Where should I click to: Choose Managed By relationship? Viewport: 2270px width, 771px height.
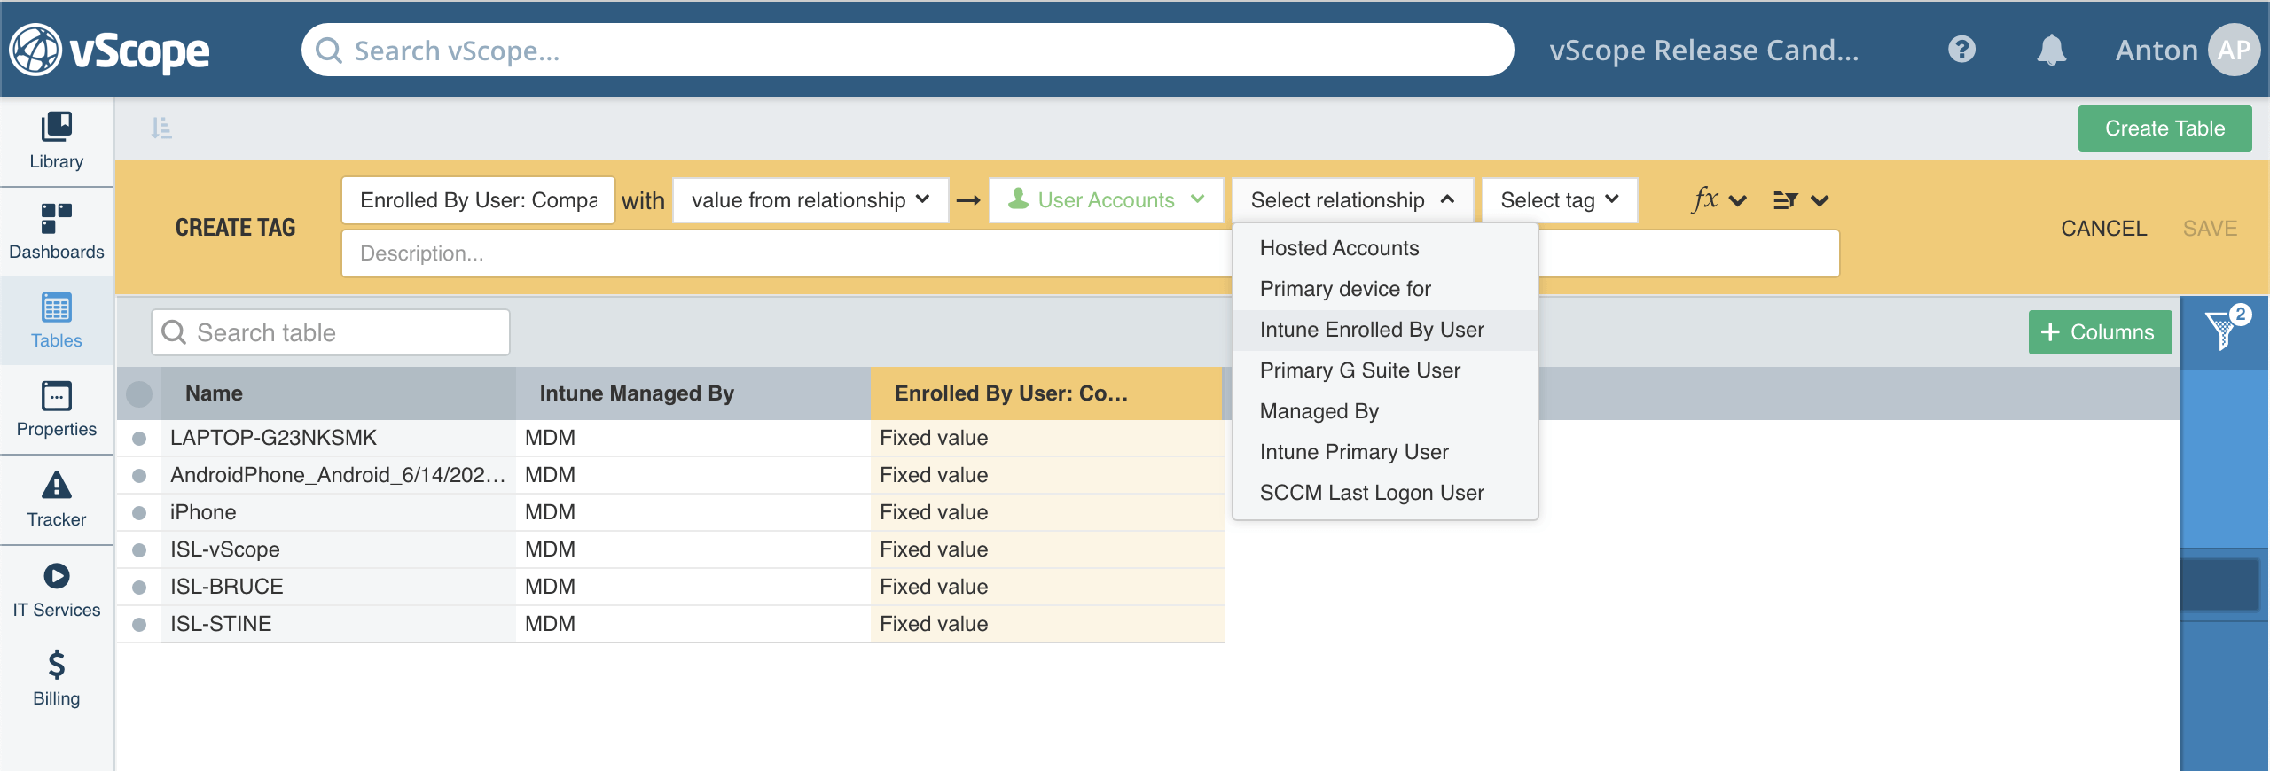(x=1385, y=411)
